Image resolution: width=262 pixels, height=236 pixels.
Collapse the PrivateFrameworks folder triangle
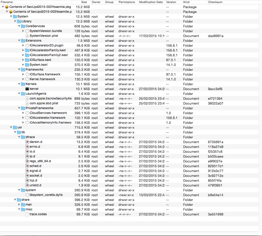click(x=19, y=108)
